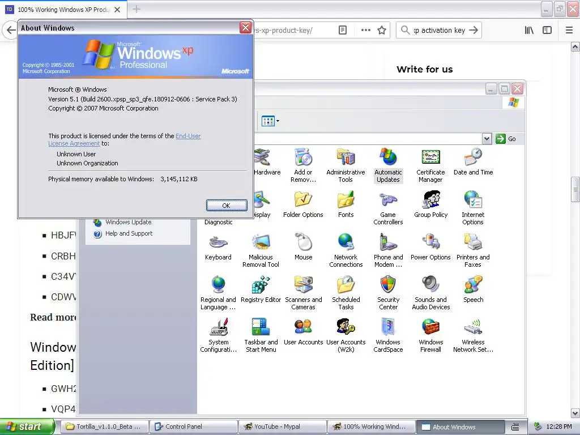
Task: Click the Start button
Action: (27, 427)
